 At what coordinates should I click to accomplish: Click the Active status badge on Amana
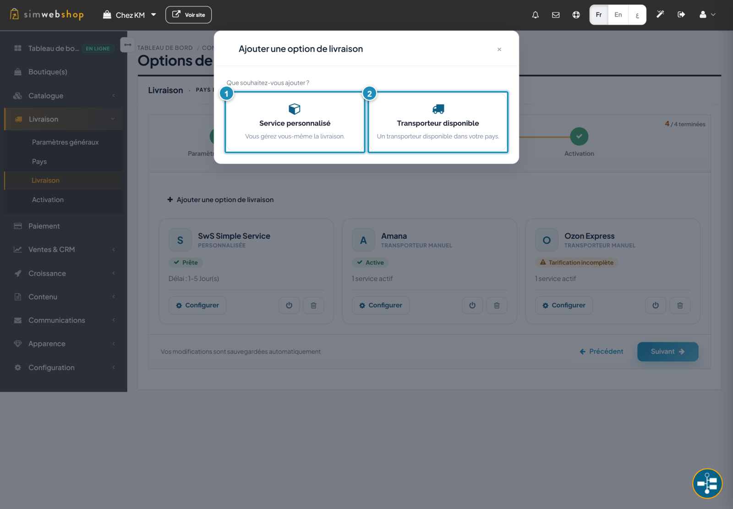370,263
